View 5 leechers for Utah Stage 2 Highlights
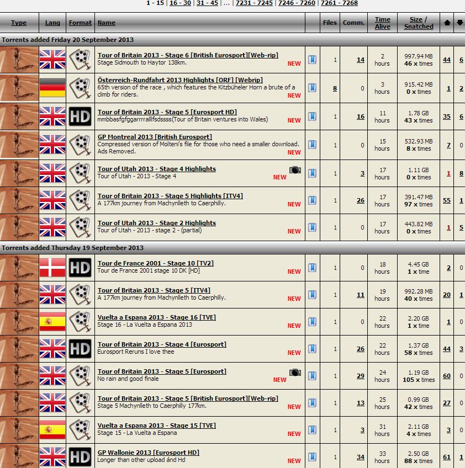The image size is (465, 468). [462, 227]
